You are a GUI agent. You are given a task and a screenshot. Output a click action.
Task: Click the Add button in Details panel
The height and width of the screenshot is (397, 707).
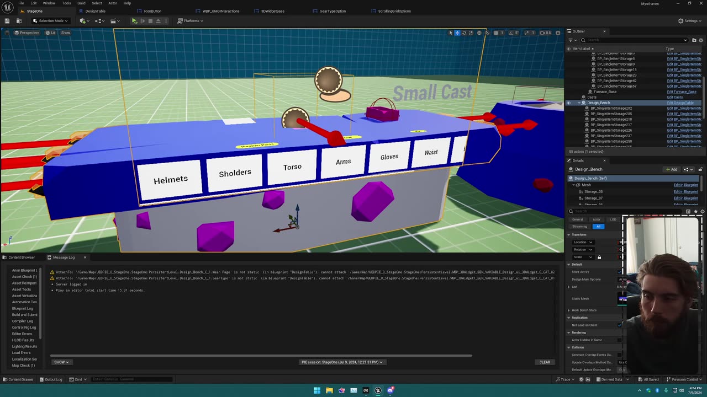(672, 169)
